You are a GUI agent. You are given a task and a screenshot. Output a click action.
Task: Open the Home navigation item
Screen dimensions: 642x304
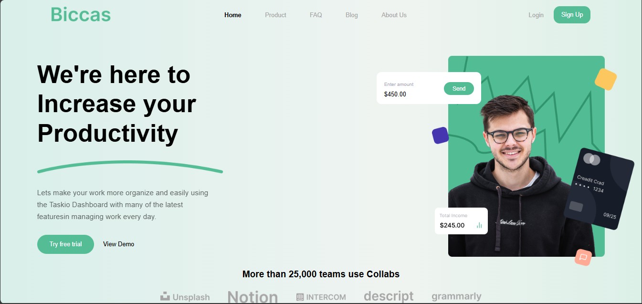point(232,15)
